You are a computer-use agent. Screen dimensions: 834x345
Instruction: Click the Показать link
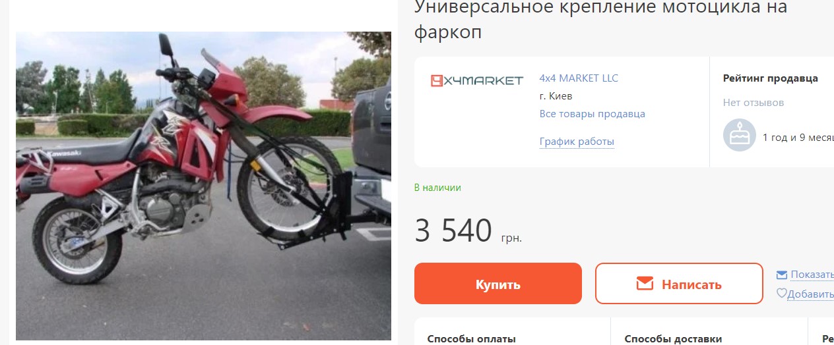[x=812, y=275]
